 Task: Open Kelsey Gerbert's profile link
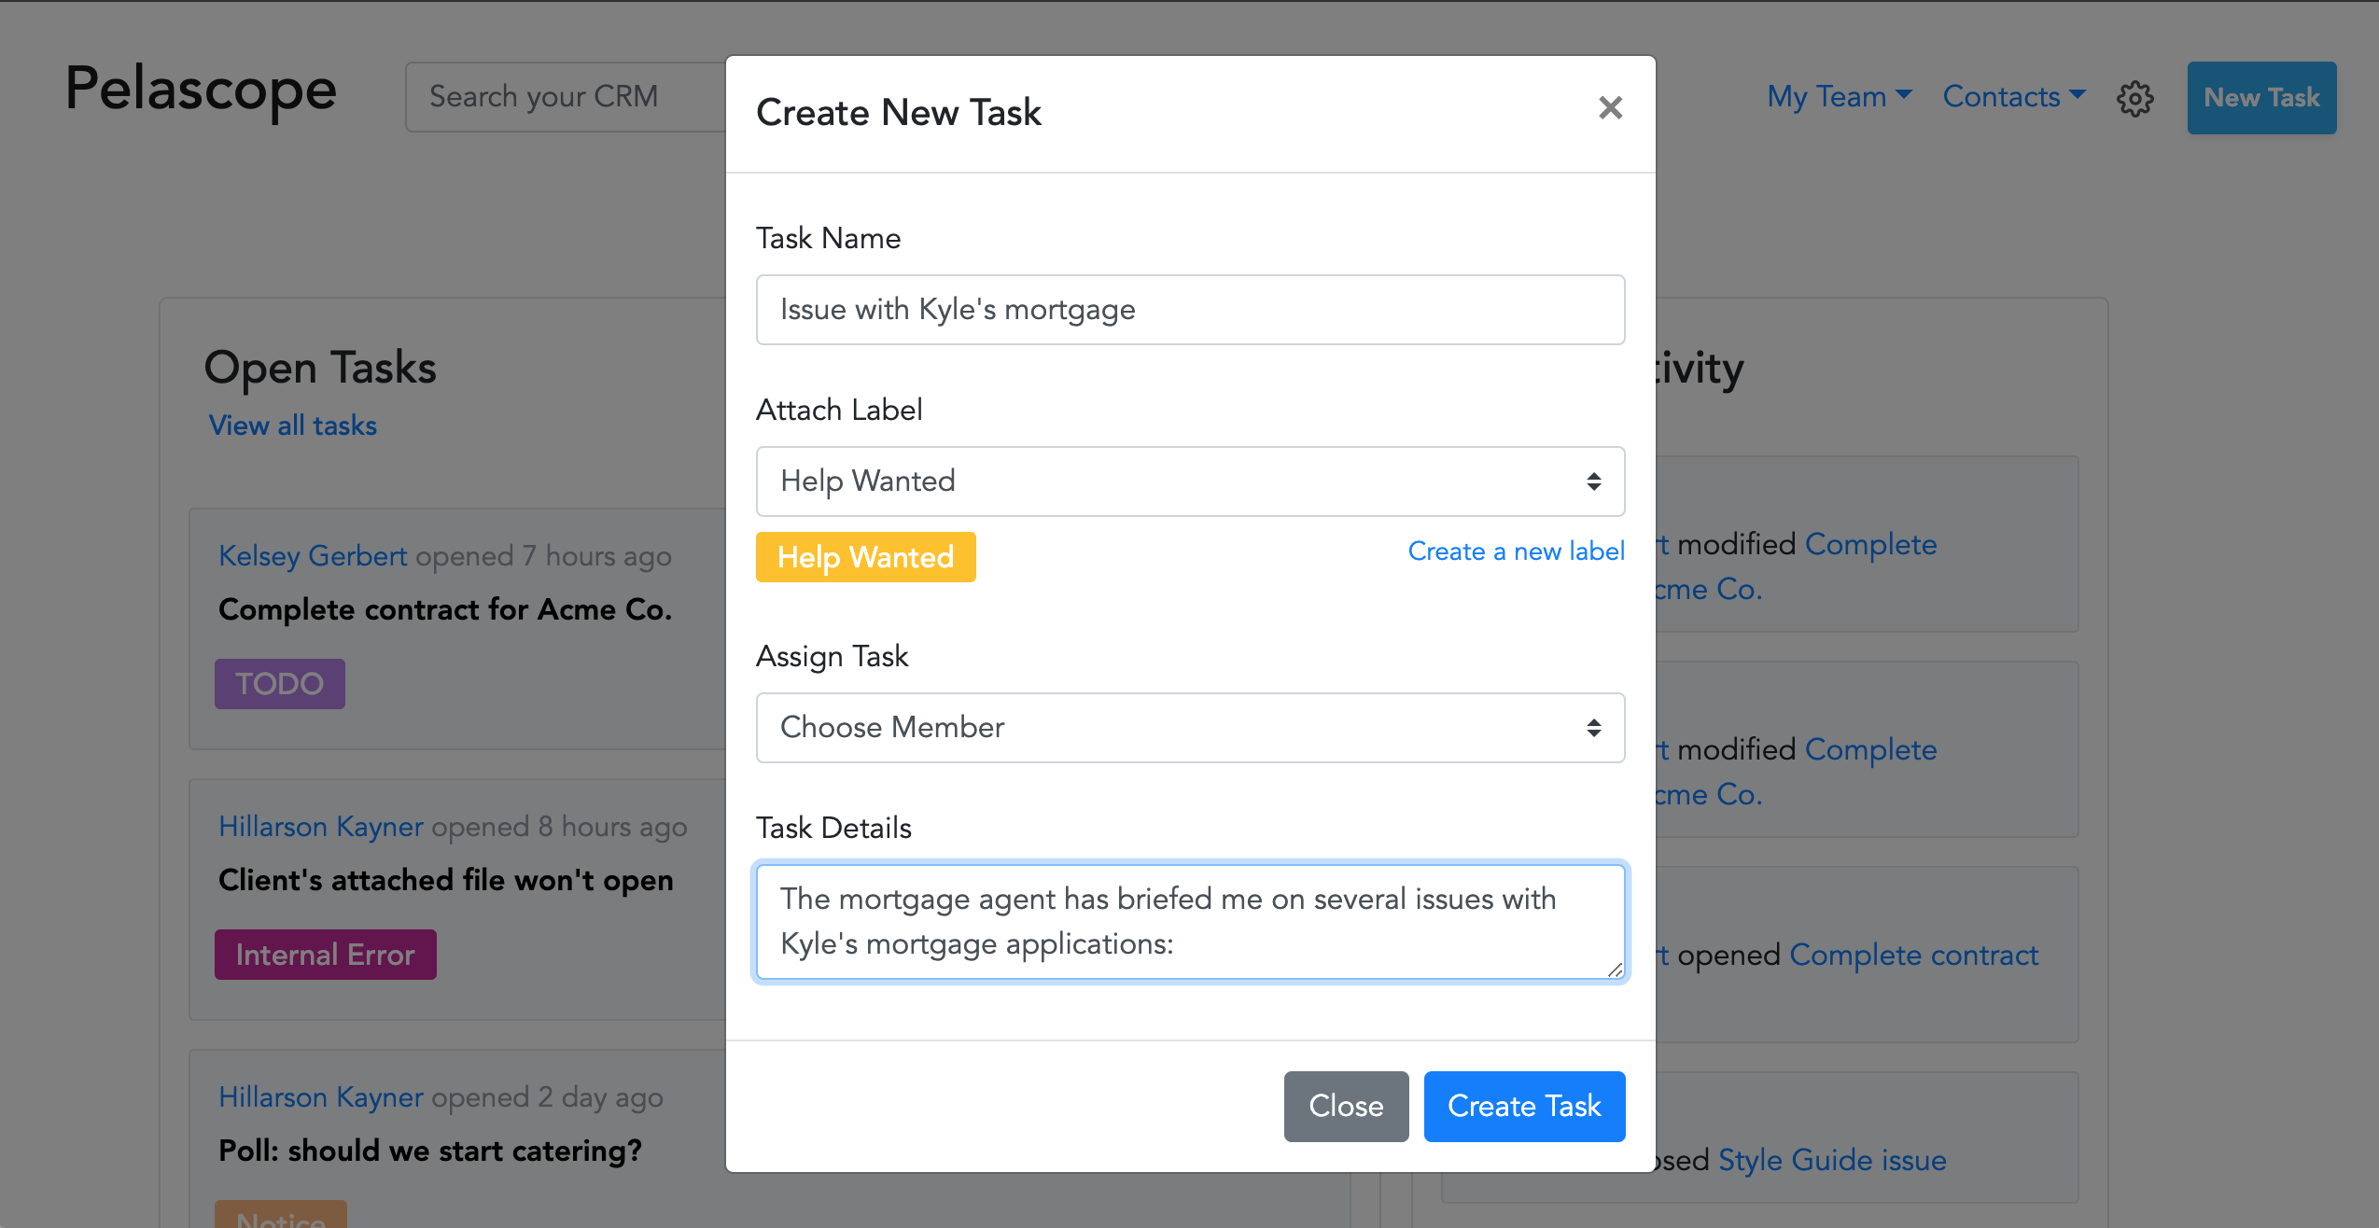(x=313, y=556)
